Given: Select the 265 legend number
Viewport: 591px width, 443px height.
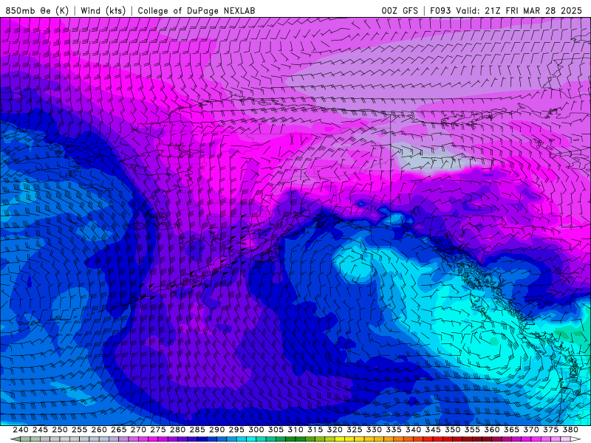Looking at the screenshot, I should (x=118, y=430).
